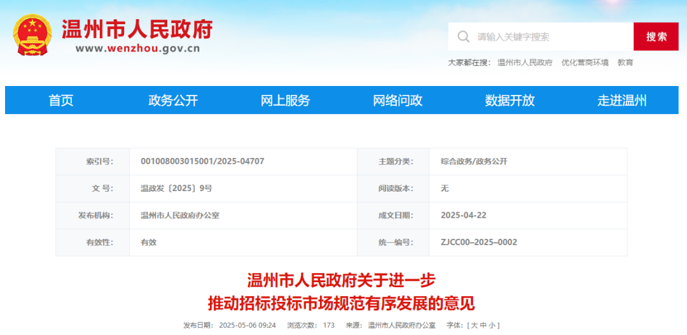Open the 政务公开 navigation menu

click(173, 100)
